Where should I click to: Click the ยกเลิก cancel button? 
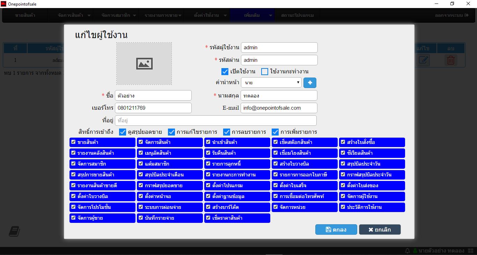coord(380,229)
